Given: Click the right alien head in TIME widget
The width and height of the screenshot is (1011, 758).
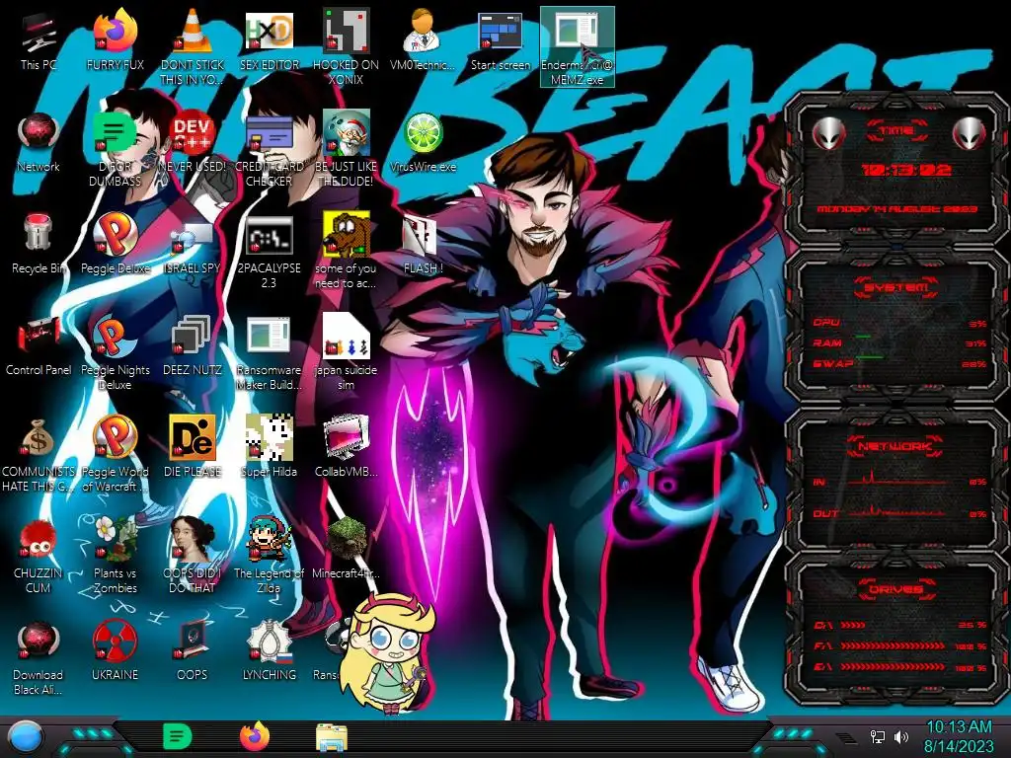Looking at the screenshot, I should point(970,134).
